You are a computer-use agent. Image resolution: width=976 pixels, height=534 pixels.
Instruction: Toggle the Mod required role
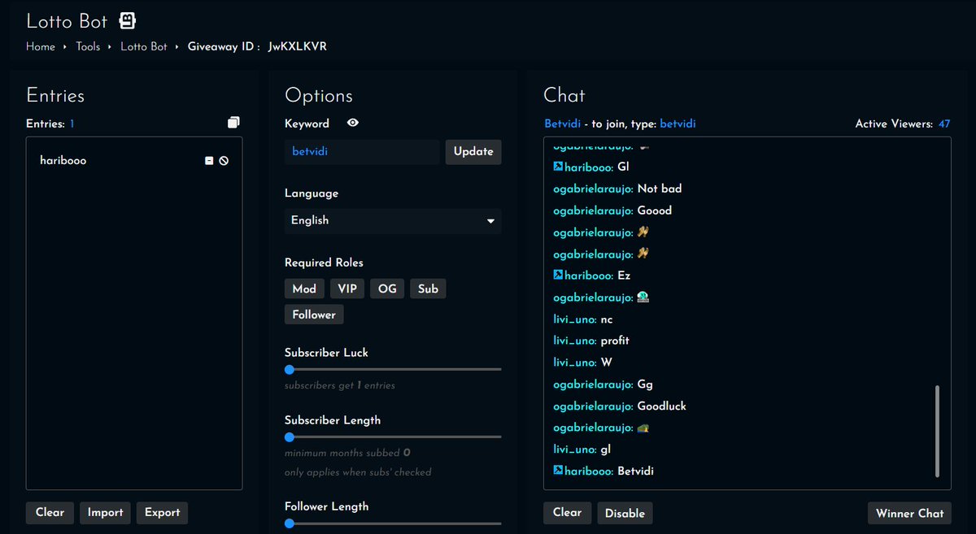(304, 289)
